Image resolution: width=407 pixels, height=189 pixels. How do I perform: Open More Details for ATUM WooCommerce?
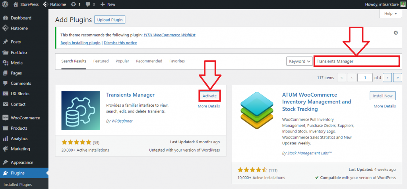[385, 106]
